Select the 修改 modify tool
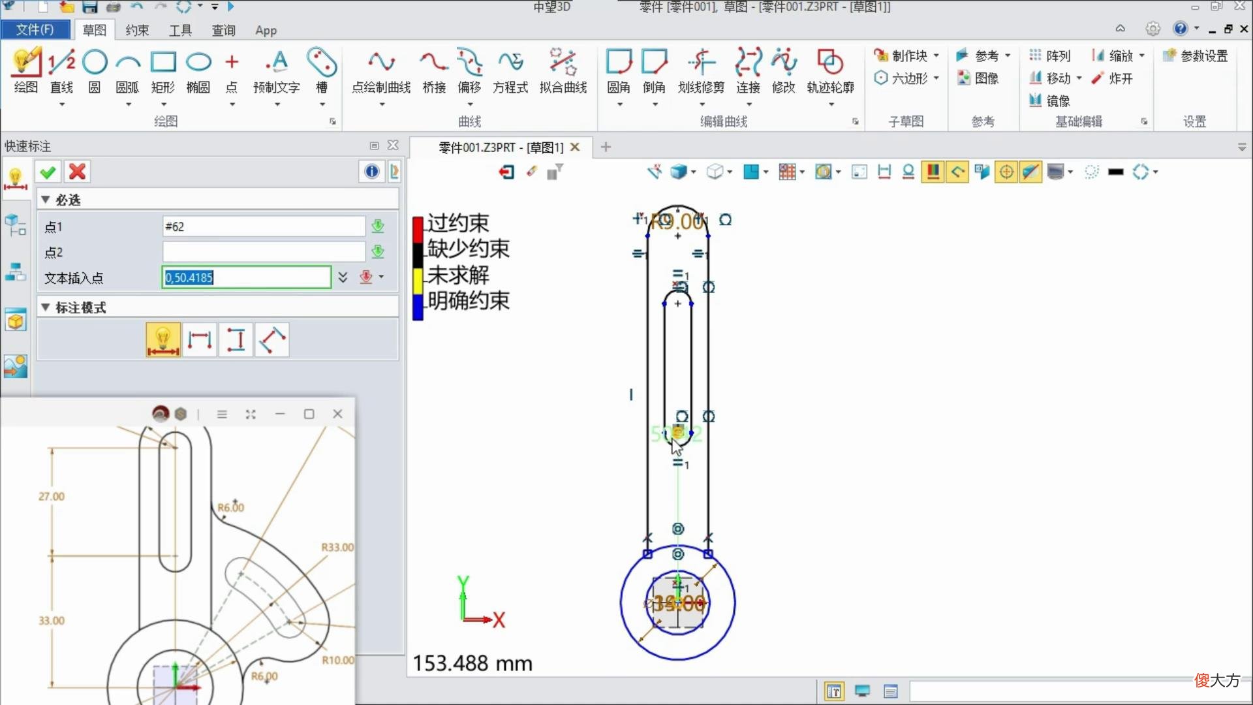Viewport: 1253px width, 705px height. click(x=784, y=70)
